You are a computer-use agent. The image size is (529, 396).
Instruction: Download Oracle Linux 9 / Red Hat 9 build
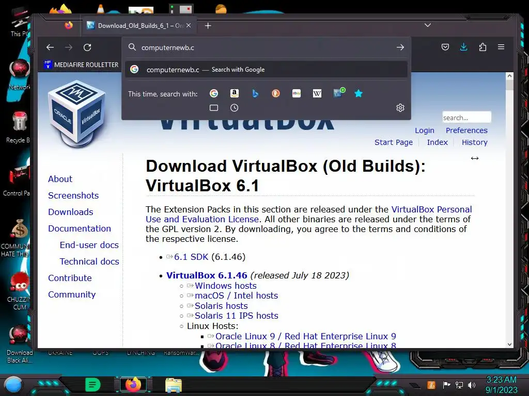306,336
